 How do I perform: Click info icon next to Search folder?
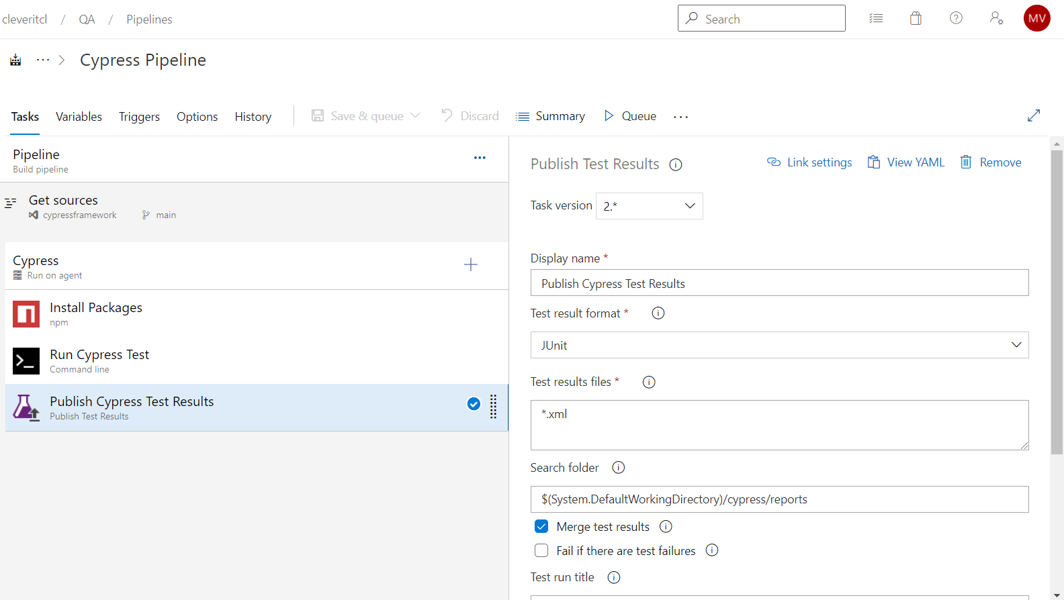pos(619,468)
